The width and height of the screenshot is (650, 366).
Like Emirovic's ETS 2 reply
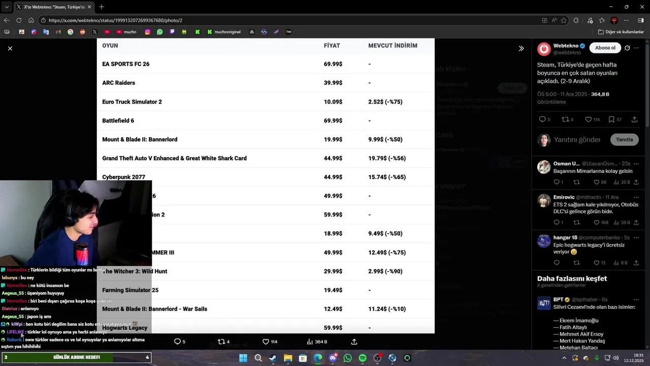pyautogui.click(x=601, y=222)
